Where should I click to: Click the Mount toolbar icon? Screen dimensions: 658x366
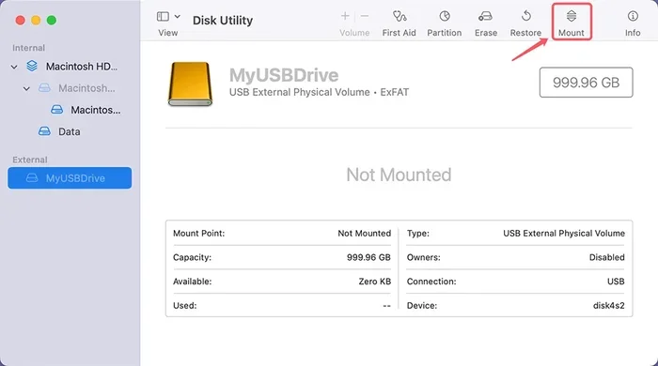click(572, 16)
